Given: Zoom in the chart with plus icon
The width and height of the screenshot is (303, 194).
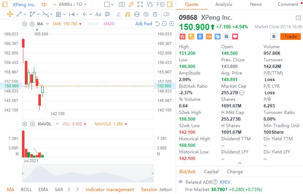Looking at the screenshot, I should (x=172, y=24).
